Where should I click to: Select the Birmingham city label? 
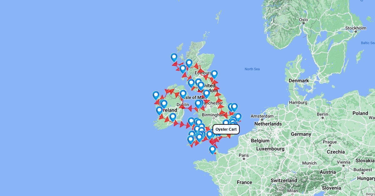(213, 115)
